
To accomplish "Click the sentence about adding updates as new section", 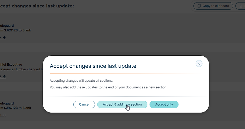I will (x=108, y=87).
